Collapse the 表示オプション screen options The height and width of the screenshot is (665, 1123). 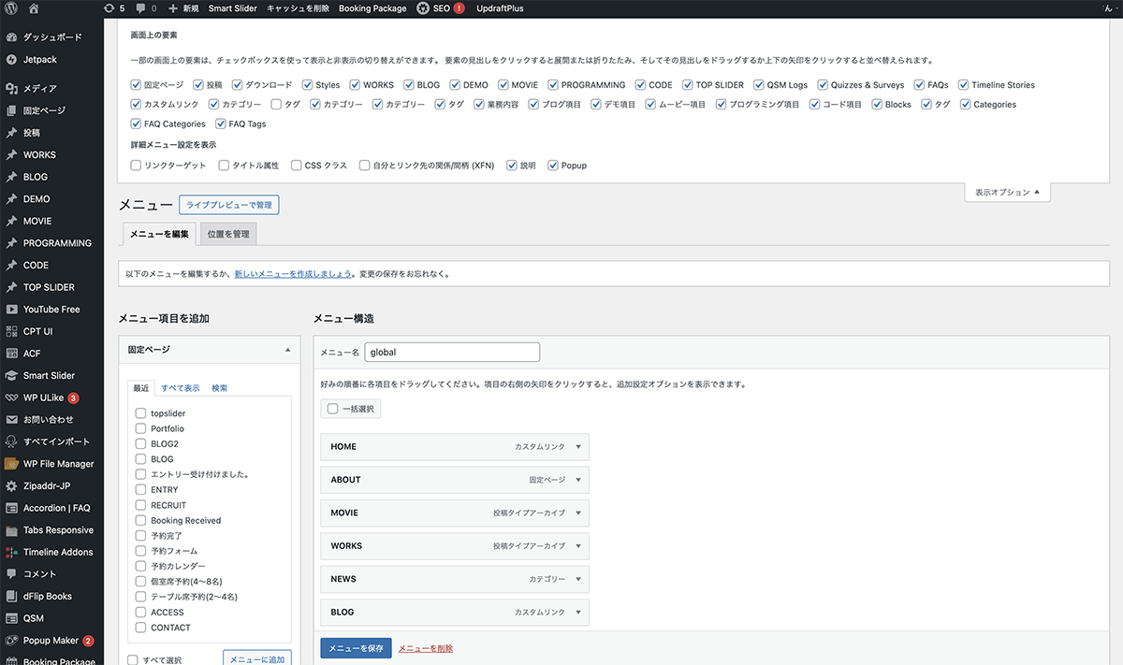click(x=1007, y=193)
